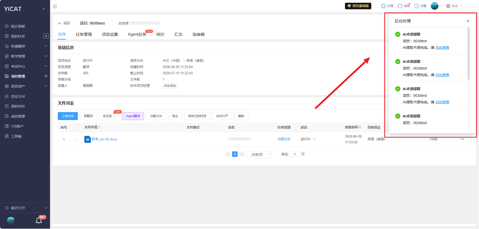The width and height of the screenshot is (479, 229).
Task: Switch to the Agent任务 tab
Action: click(x=137, y=34)
